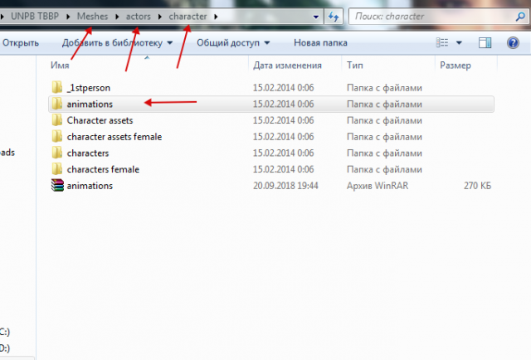Expand the 'Добавить в библиотеку' dropdown
This screenshot has height=360, width=531.
tap(169, 42)
